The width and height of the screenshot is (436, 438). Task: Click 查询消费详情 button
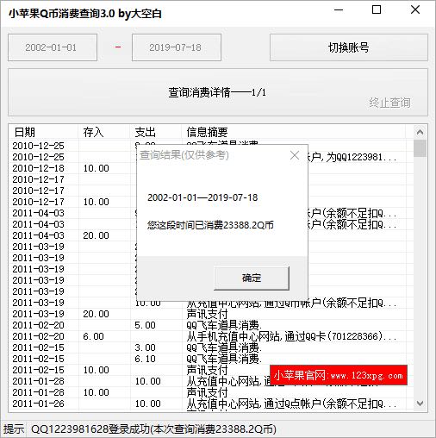(218, 92)
